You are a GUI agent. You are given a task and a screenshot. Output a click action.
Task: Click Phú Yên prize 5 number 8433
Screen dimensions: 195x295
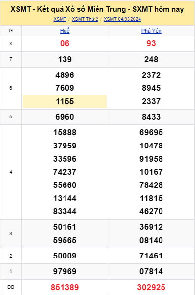(x=151, y=117)
